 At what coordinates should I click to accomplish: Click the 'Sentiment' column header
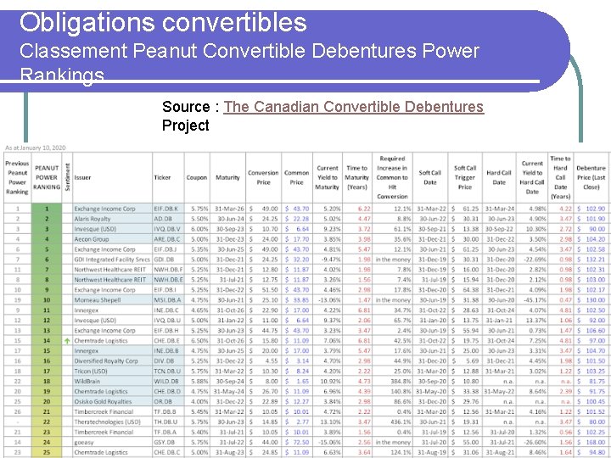point(67,177)
